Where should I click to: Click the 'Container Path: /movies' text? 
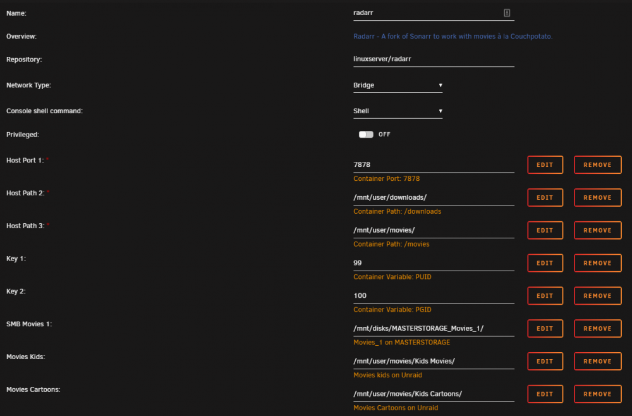click(x=391, y=244)
